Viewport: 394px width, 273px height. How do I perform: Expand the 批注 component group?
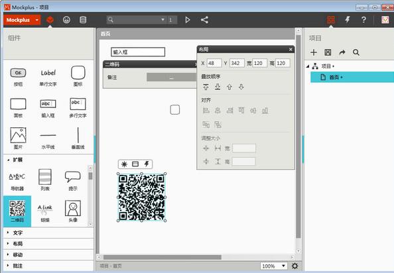[x=48, y=266]
